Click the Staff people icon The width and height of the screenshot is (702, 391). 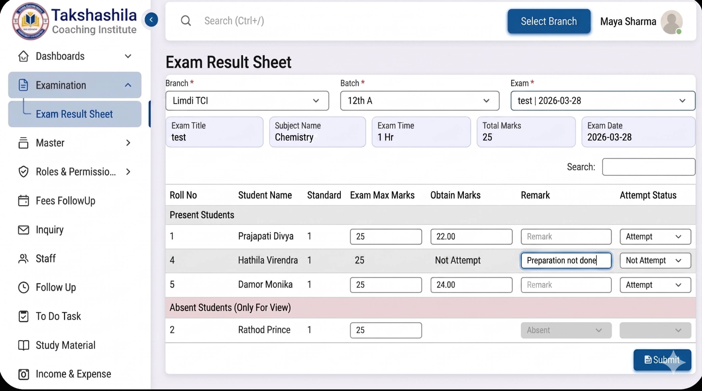(23, 258)
